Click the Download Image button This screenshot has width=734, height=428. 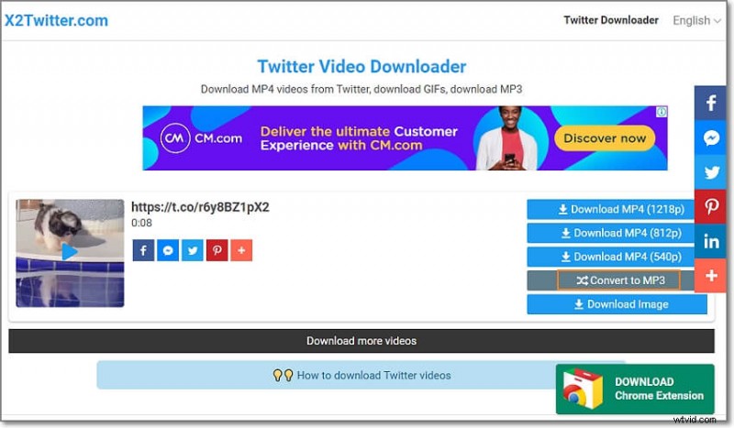click(x=617, y=304)
